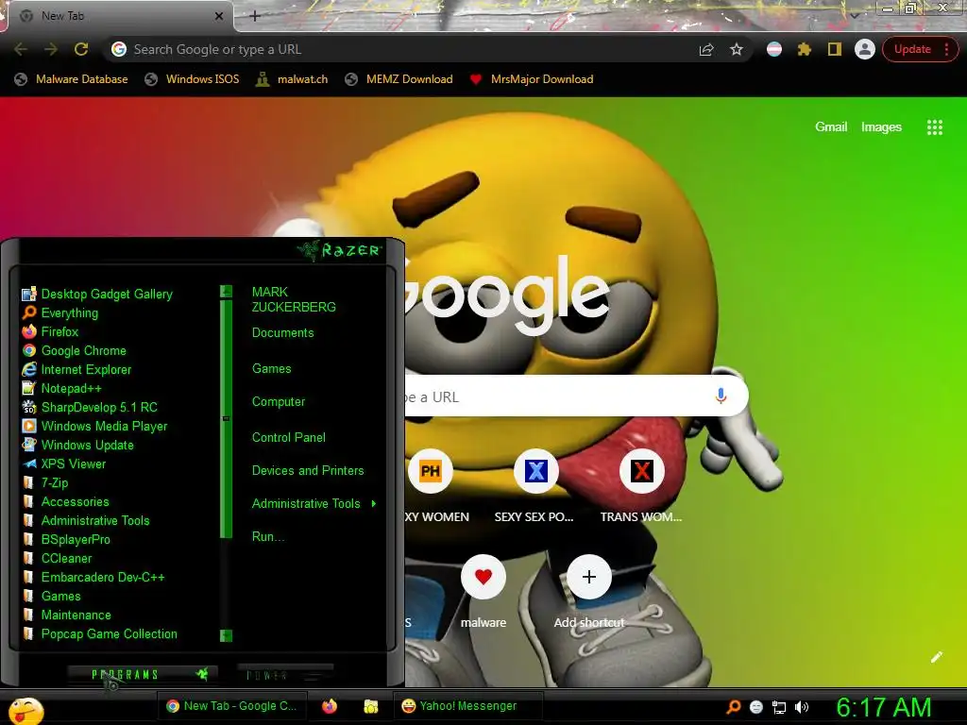This screenshot has height=725, width=967.
Task: Open the network tray icon
Action: coord(779,707)
